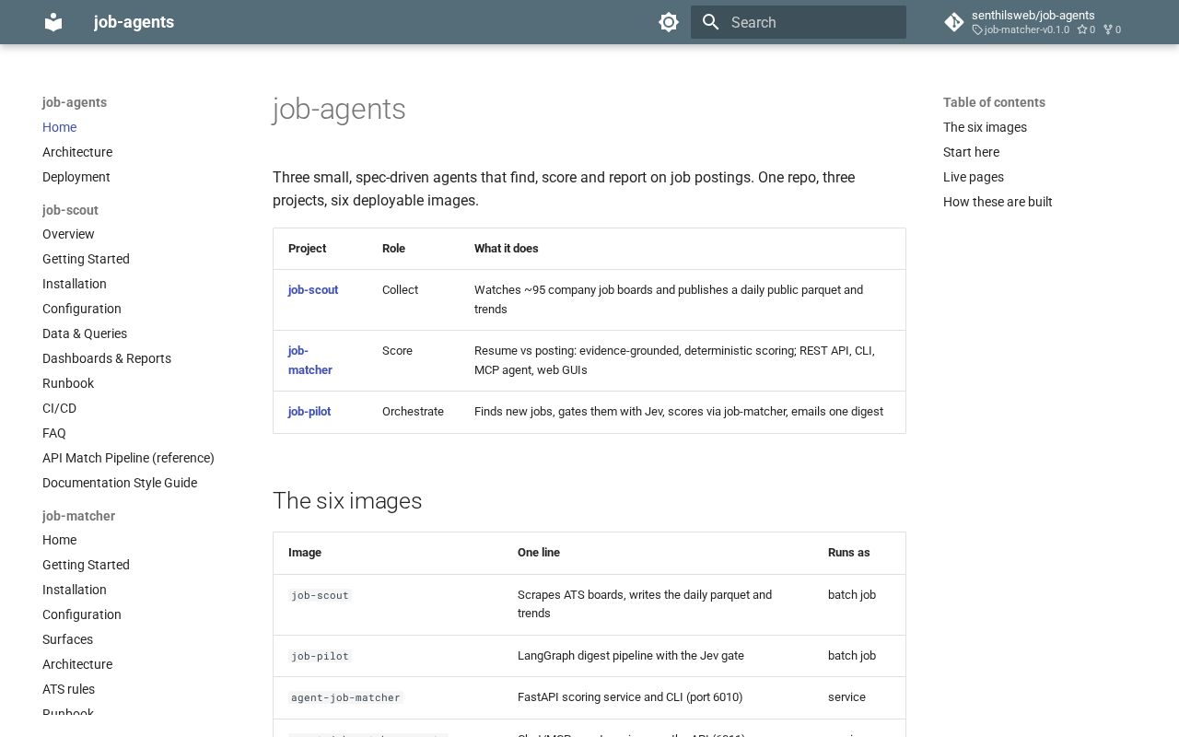This screenshot has height=737, width=1179.
Task: Jump to 'How these are built' section
Action: click(998, 202)
